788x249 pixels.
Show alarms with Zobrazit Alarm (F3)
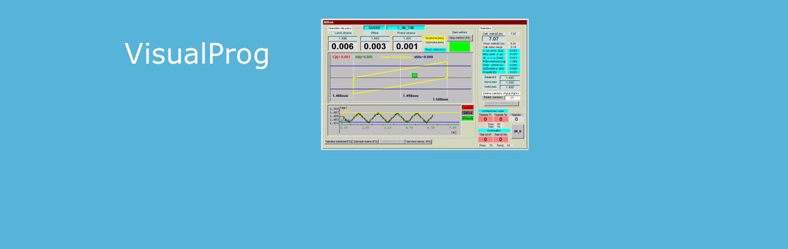366,142
